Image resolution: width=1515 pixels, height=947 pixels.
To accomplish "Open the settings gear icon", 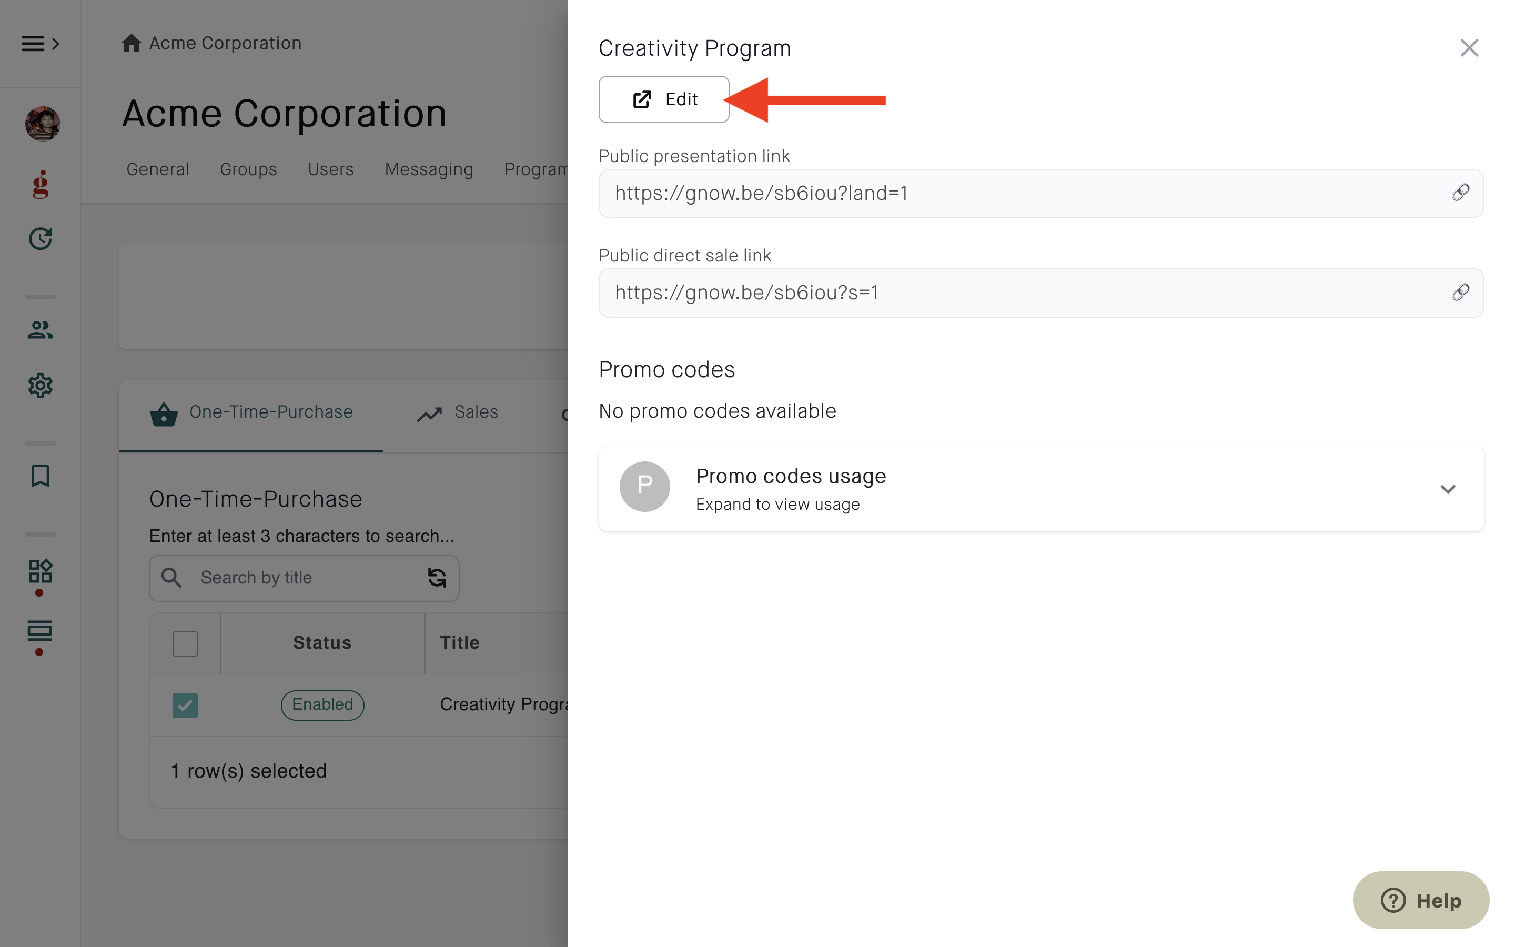I will (40, 385).
